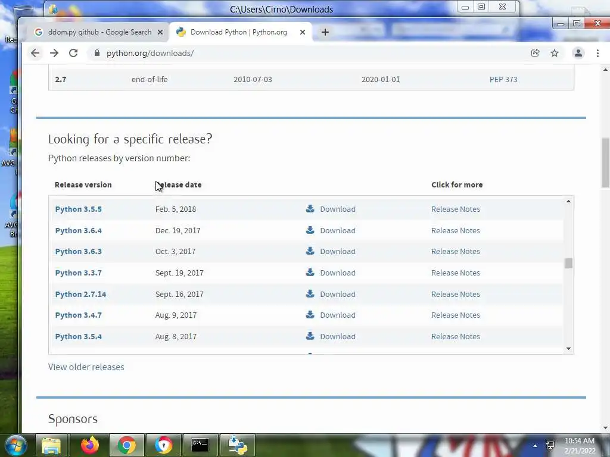Click the taskbar clock showing 10:54 AM
This screenshot has height=457, width=610.
579,441
